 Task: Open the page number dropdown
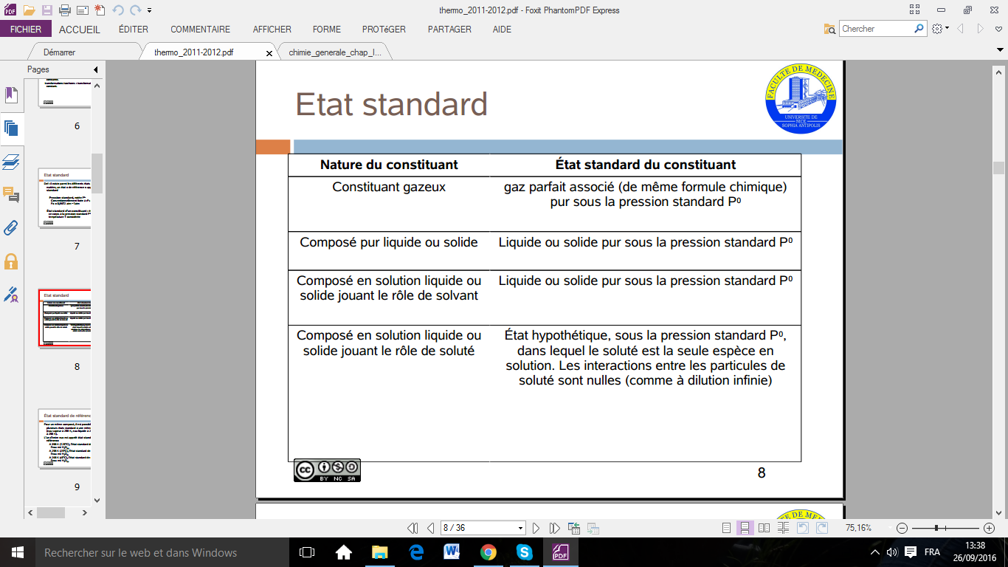[x=521, y=528]
